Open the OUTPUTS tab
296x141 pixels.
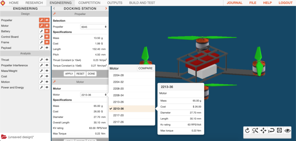point(115,3)
